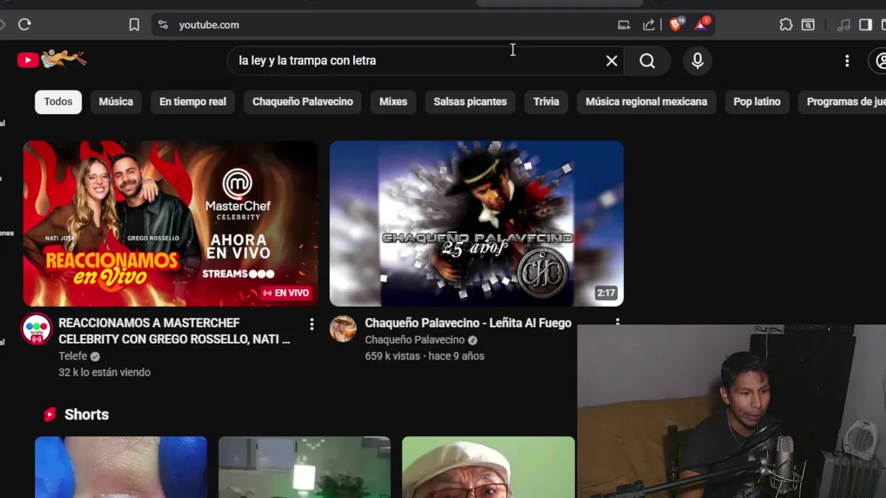
Task: Open Shorts thumbnail of man in cap
Action: (x=488, y=467)
